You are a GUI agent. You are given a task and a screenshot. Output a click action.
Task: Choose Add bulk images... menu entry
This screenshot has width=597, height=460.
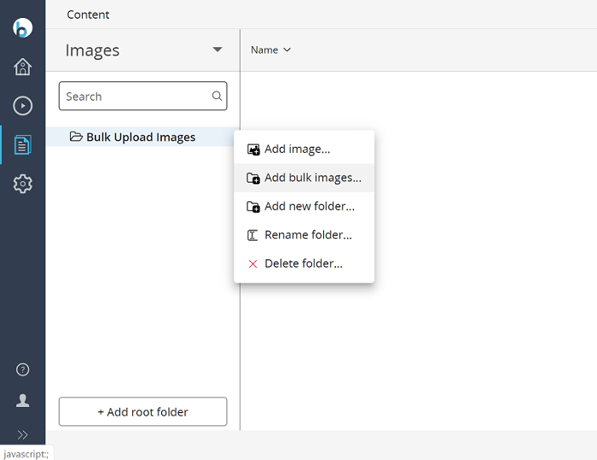tap(304, 178)
